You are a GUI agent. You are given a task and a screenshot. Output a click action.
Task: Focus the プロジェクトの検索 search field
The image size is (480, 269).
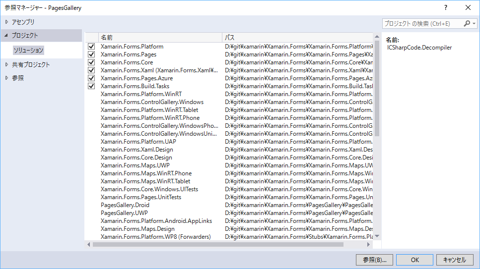pos(422,23)
